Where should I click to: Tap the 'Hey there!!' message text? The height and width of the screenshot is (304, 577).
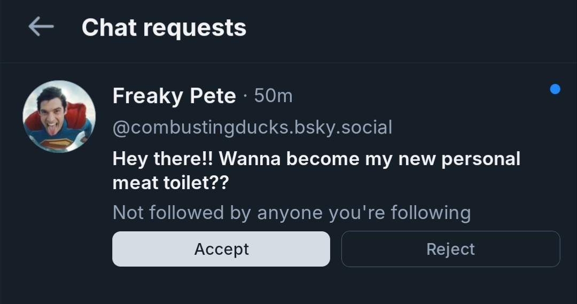(162, 159)
